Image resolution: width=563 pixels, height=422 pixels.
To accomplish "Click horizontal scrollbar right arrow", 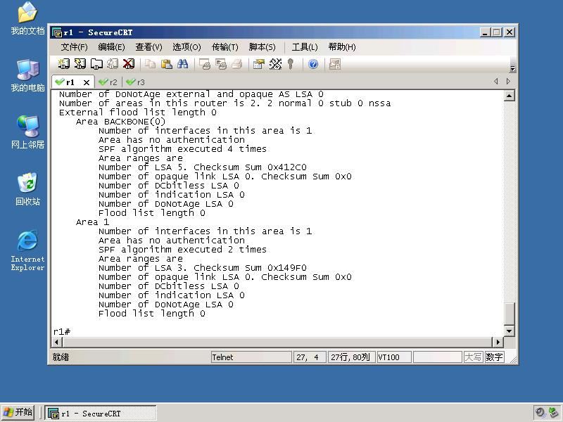I will click(x=498, y=342).
